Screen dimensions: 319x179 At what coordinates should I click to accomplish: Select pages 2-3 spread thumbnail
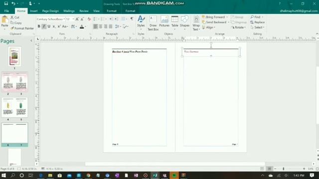(x=14, y=82)
